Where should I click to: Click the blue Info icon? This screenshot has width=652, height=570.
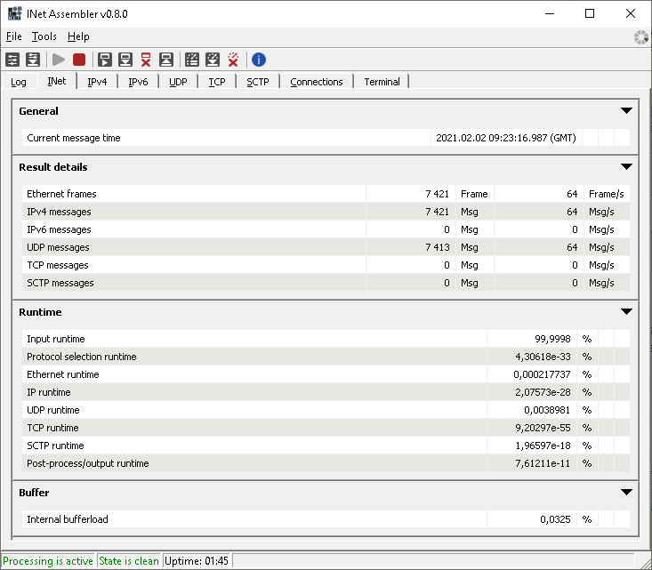(x=259, y=60)
